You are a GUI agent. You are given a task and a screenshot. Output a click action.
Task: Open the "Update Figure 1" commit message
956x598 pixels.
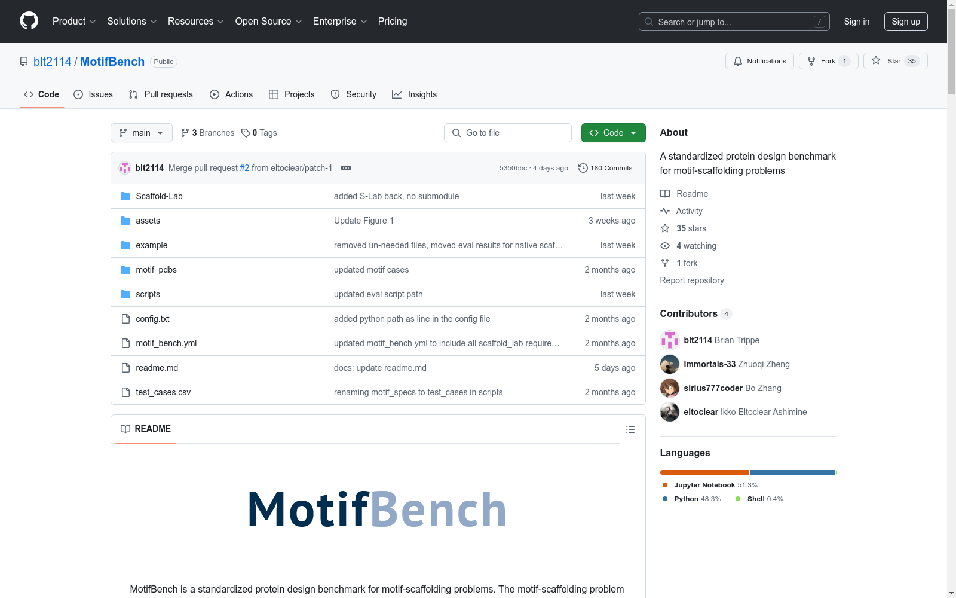364,221
